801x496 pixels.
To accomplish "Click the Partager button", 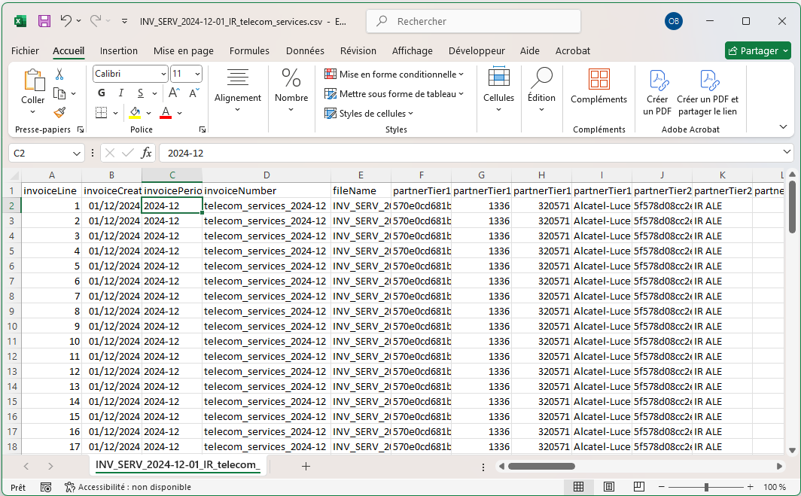I will [x=757, y=50].
